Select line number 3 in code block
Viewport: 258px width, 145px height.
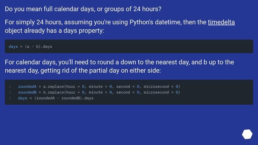tap(10, 98)
